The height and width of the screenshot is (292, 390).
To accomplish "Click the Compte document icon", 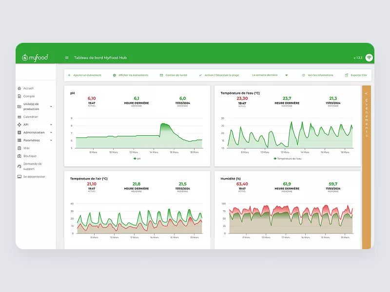I will tap(19, 96).
